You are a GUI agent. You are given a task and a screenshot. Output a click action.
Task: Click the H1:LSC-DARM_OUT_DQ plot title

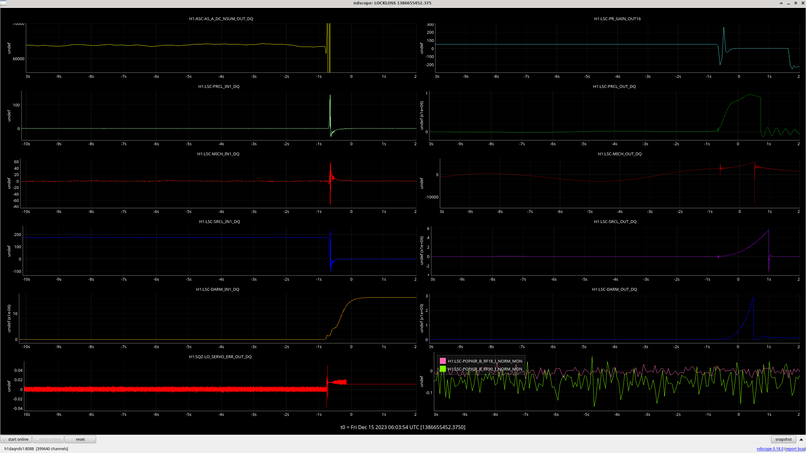[x=614, y=289]
